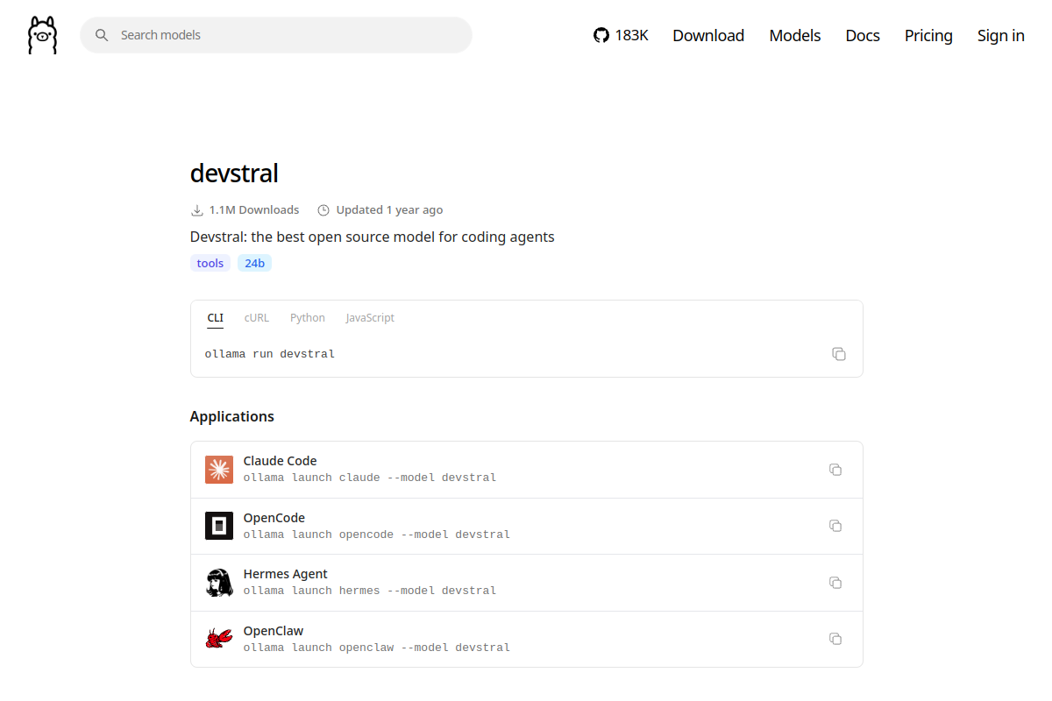Go to the Models page

795,35
